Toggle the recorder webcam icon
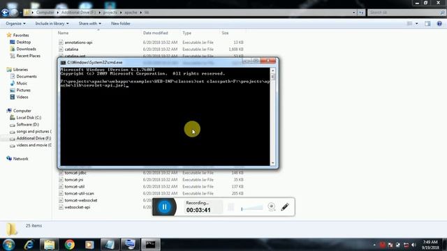Image resolution: width=447 pixels, height=251 pixels. (x=272, y=207)
